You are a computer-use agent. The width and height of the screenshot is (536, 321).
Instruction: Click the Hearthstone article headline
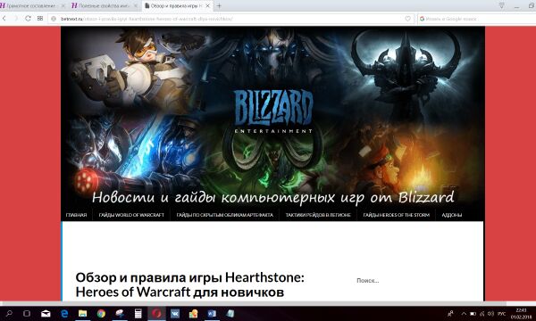click(189, 284)
